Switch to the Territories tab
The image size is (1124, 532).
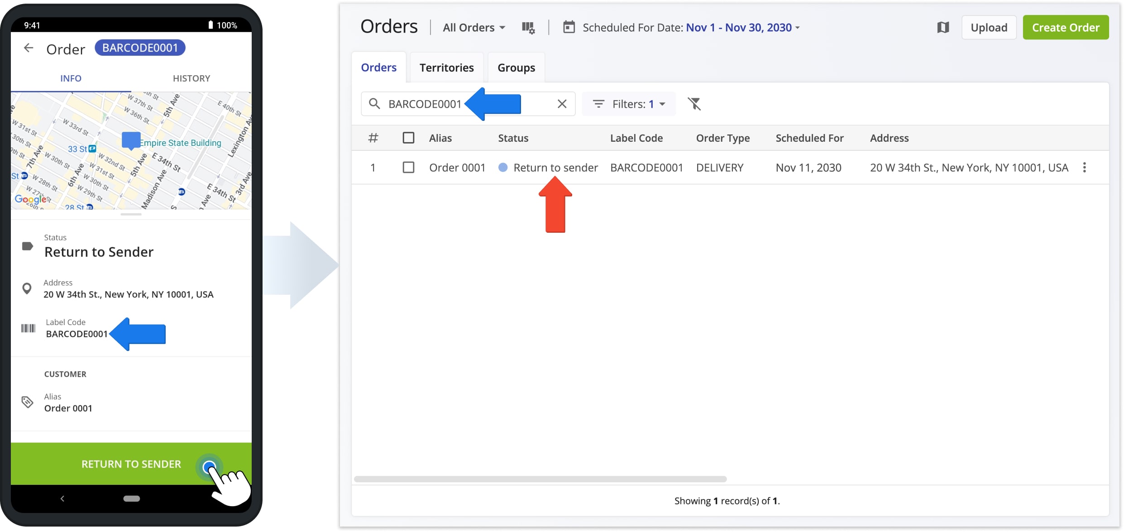447,67
